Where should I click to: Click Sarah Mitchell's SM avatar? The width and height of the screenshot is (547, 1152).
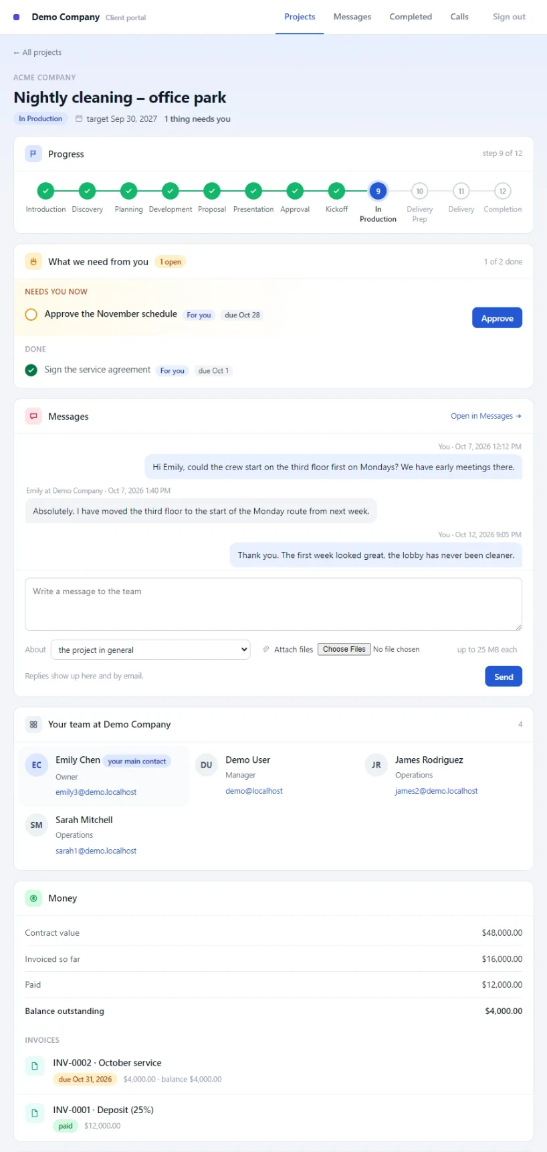(x=37, y=825)
